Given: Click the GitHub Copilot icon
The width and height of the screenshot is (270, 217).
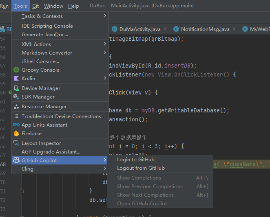Looking at the screenshot, I should point(16,160).
